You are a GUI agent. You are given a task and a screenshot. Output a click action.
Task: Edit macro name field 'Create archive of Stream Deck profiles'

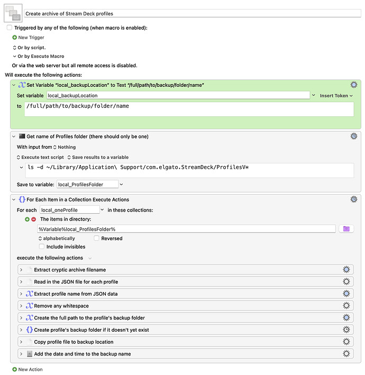click(x=193, y=14)
